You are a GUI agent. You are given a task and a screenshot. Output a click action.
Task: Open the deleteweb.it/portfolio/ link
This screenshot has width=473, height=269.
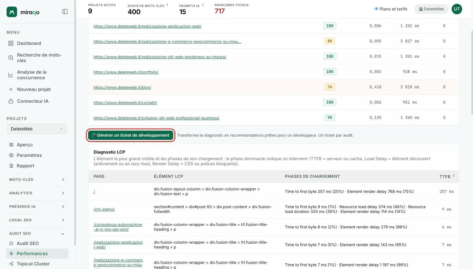126,72
